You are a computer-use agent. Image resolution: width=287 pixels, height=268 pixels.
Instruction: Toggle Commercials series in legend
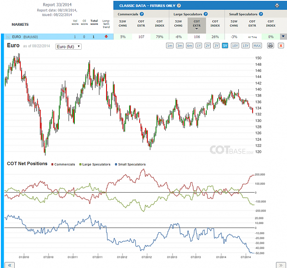point(63,164)
